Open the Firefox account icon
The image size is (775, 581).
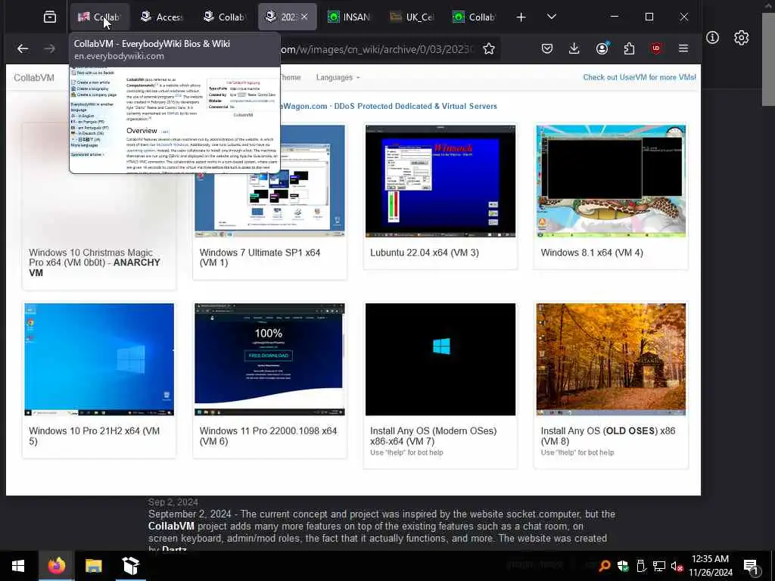[x=602, y=48]
